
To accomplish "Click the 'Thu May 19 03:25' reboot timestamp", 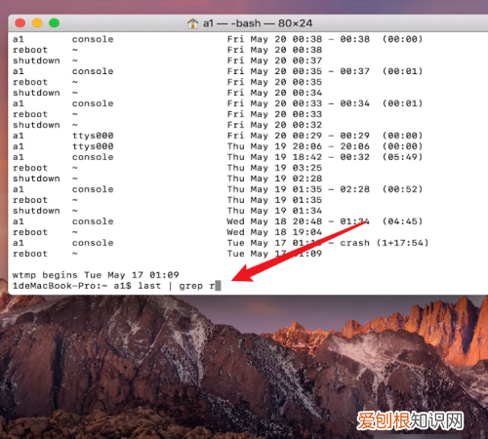I will coord(274,168).
